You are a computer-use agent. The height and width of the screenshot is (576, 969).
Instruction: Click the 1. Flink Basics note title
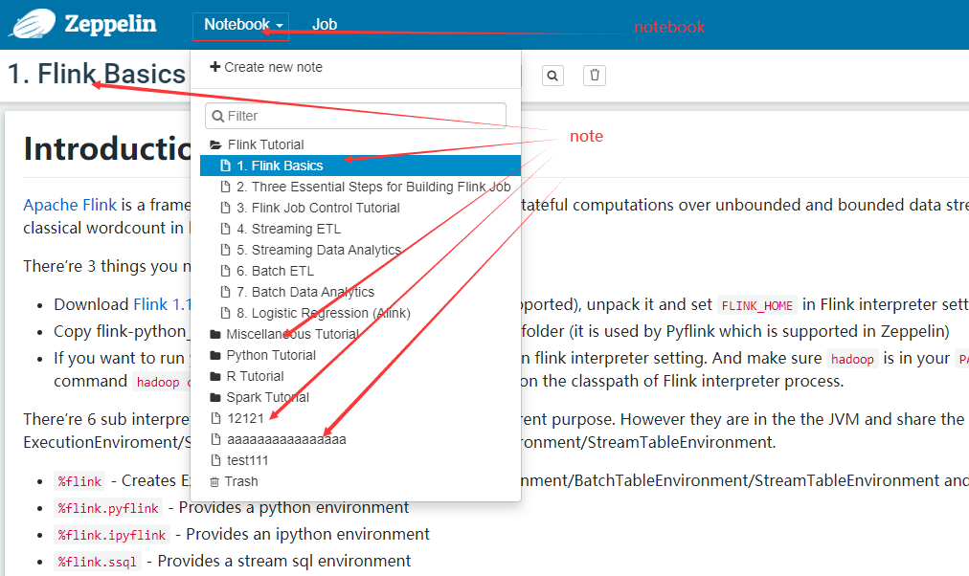tap(97, 74)
